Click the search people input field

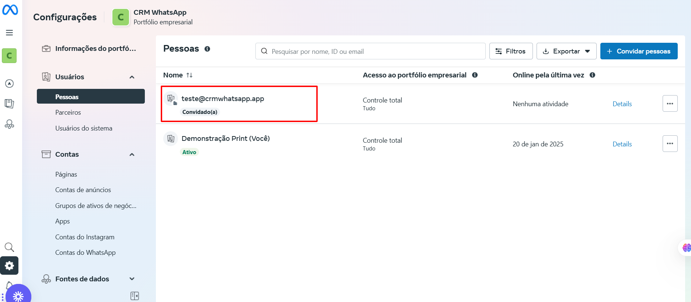point(370,51)
